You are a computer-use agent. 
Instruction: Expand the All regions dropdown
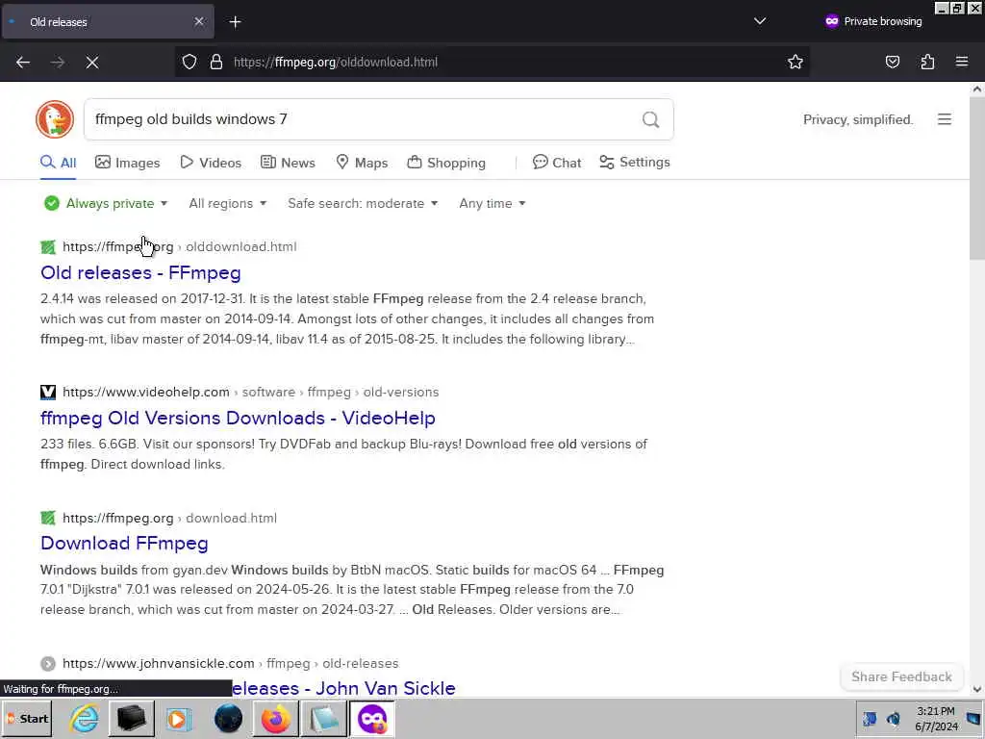[227, 204]
